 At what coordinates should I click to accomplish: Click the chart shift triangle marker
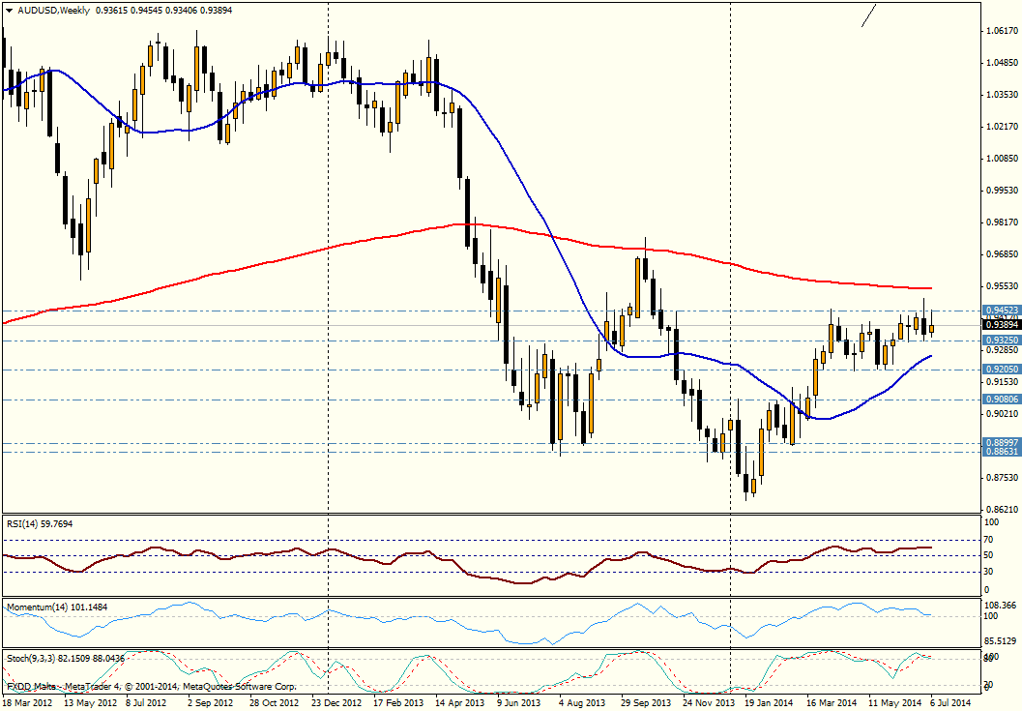[977, 5]
